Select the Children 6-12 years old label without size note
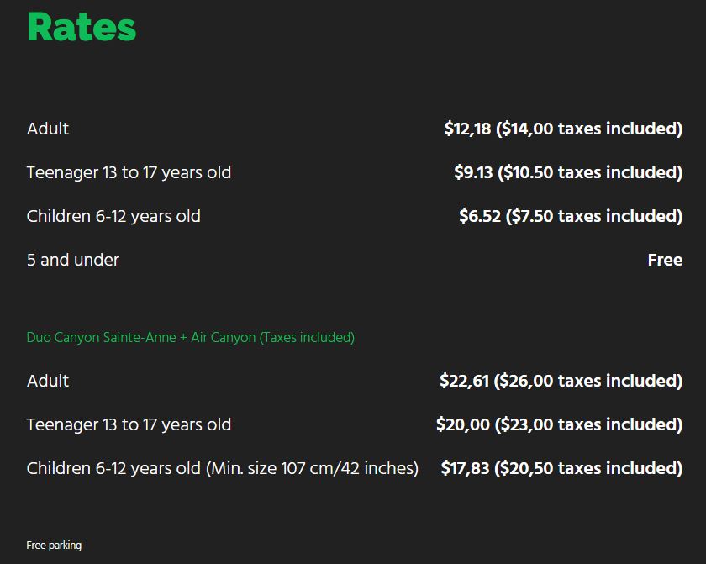 tap(113, 216)
